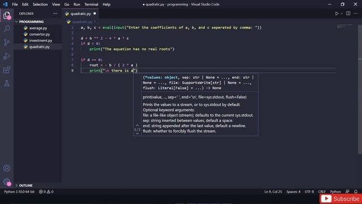Click the "if d < 0:" line
This screenshot has width=362, height=204.
[90, 44]
